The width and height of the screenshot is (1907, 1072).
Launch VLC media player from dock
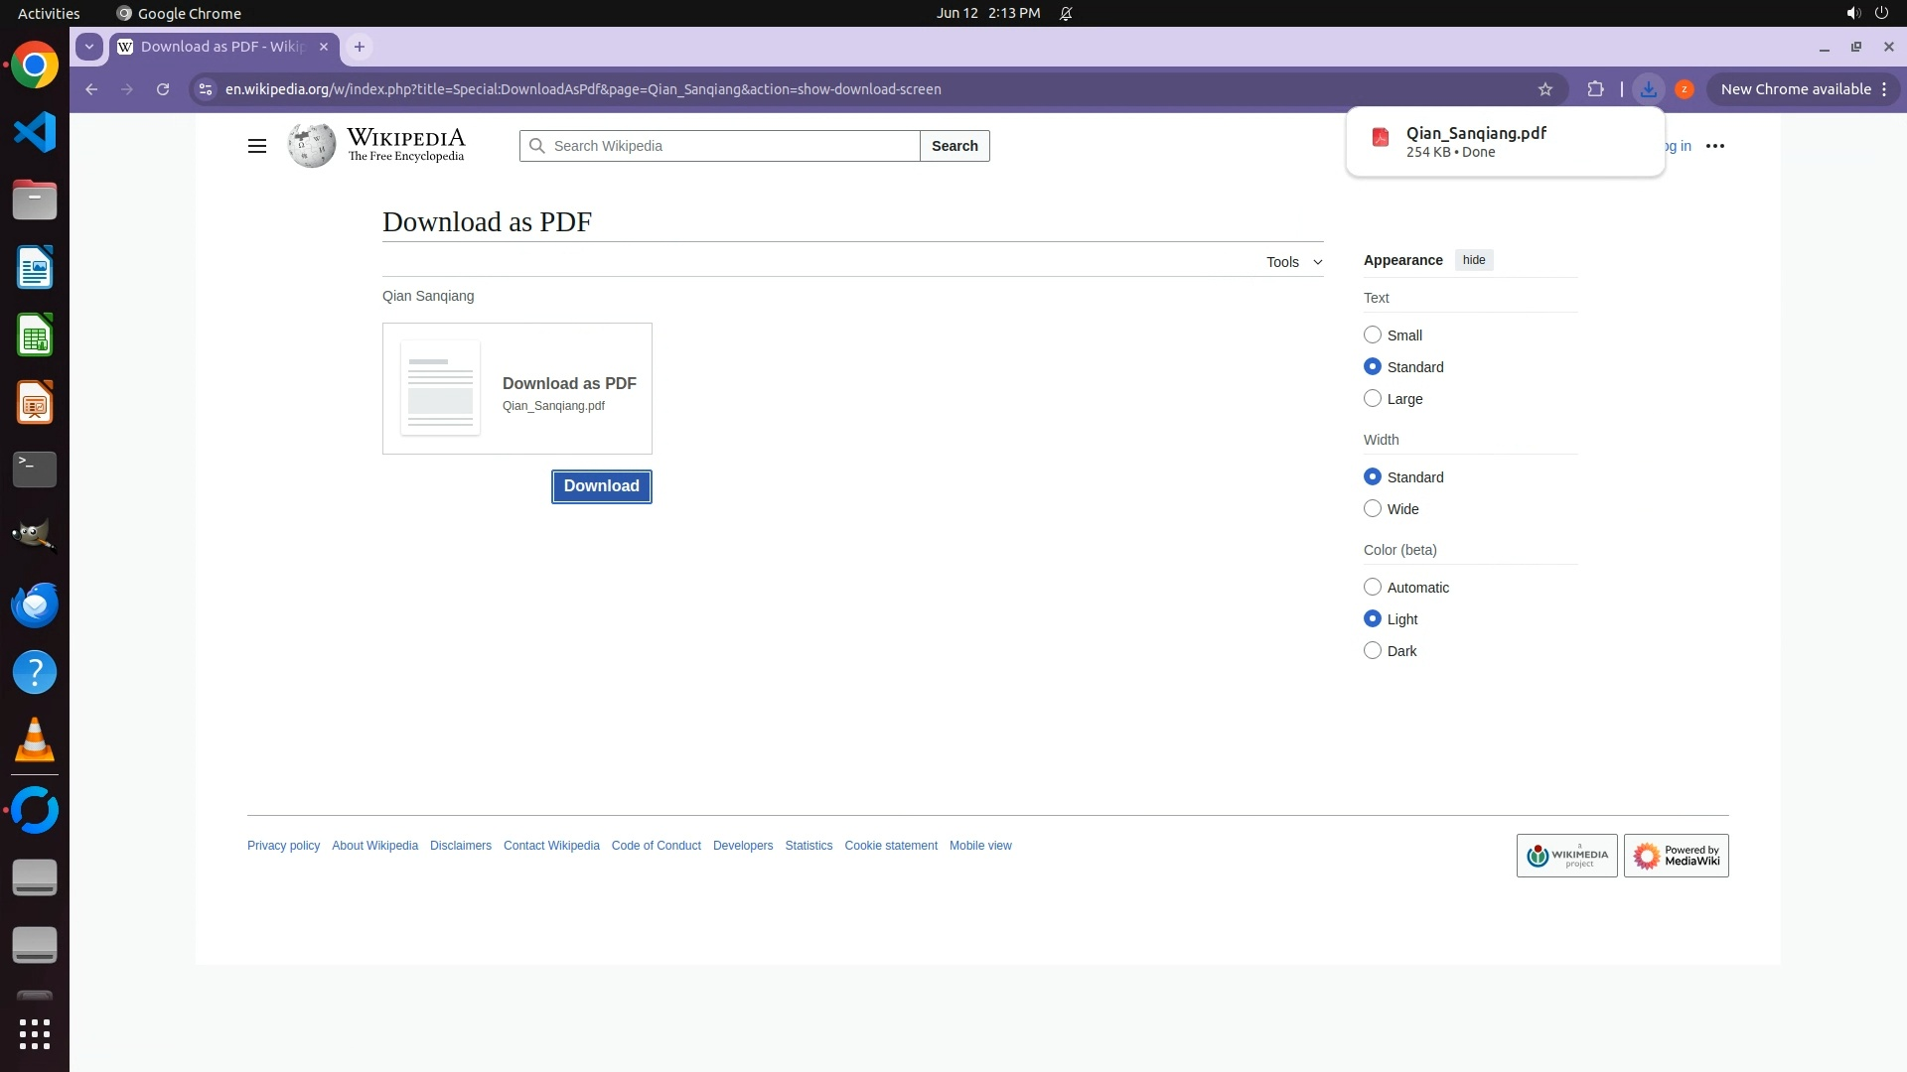(35, 740)
